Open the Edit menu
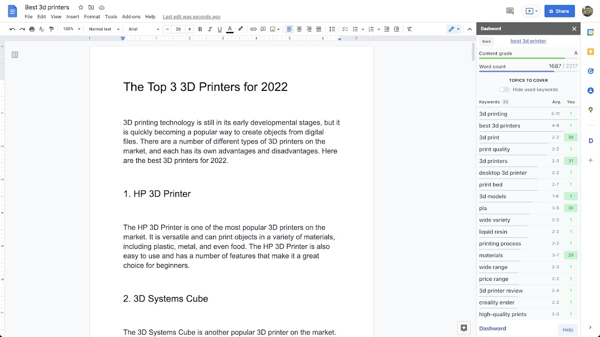 (42, 16)
